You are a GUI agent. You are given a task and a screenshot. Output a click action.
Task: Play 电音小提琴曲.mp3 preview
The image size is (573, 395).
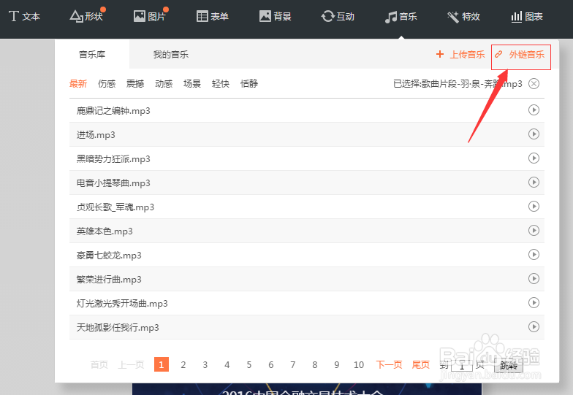click(x=534, y=183)
